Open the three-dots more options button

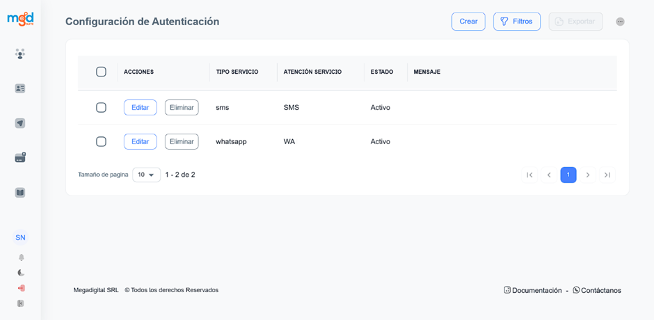[x=620, y=22]
